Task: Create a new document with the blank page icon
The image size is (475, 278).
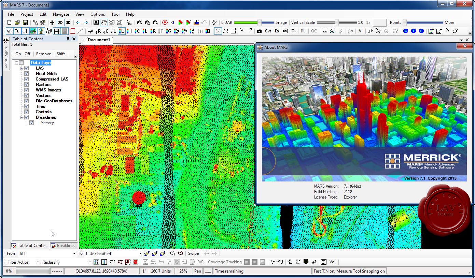Action: (10, 23)
